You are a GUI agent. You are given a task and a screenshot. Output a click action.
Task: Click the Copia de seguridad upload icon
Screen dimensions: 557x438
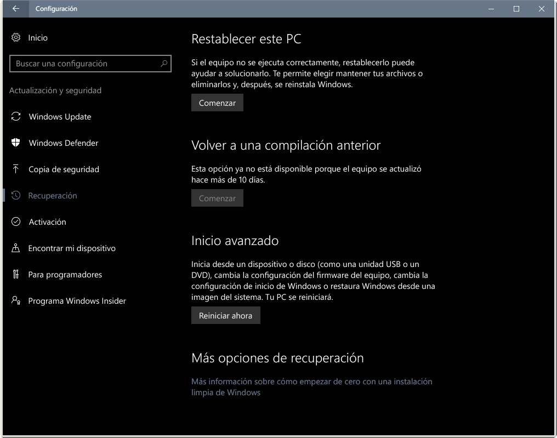point(16,169)
